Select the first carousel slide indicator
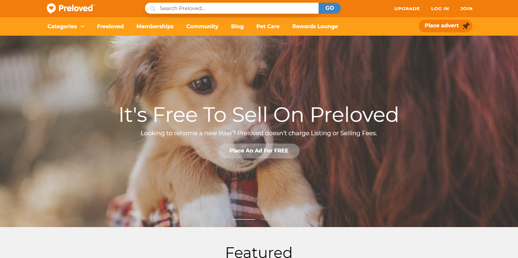This screenshot has width=518, height=258. (244, 219)
